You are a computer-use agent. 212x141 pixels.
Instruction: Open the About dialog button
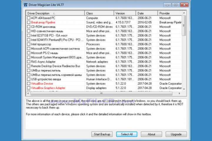[151, 134]
